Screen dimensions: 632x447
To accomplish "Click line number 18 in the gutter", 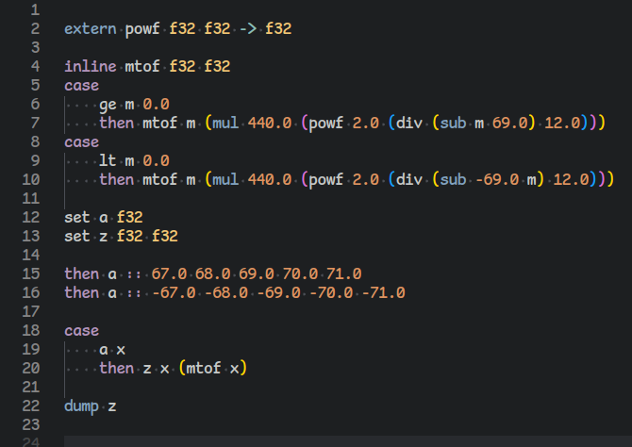I will (31, 330).
